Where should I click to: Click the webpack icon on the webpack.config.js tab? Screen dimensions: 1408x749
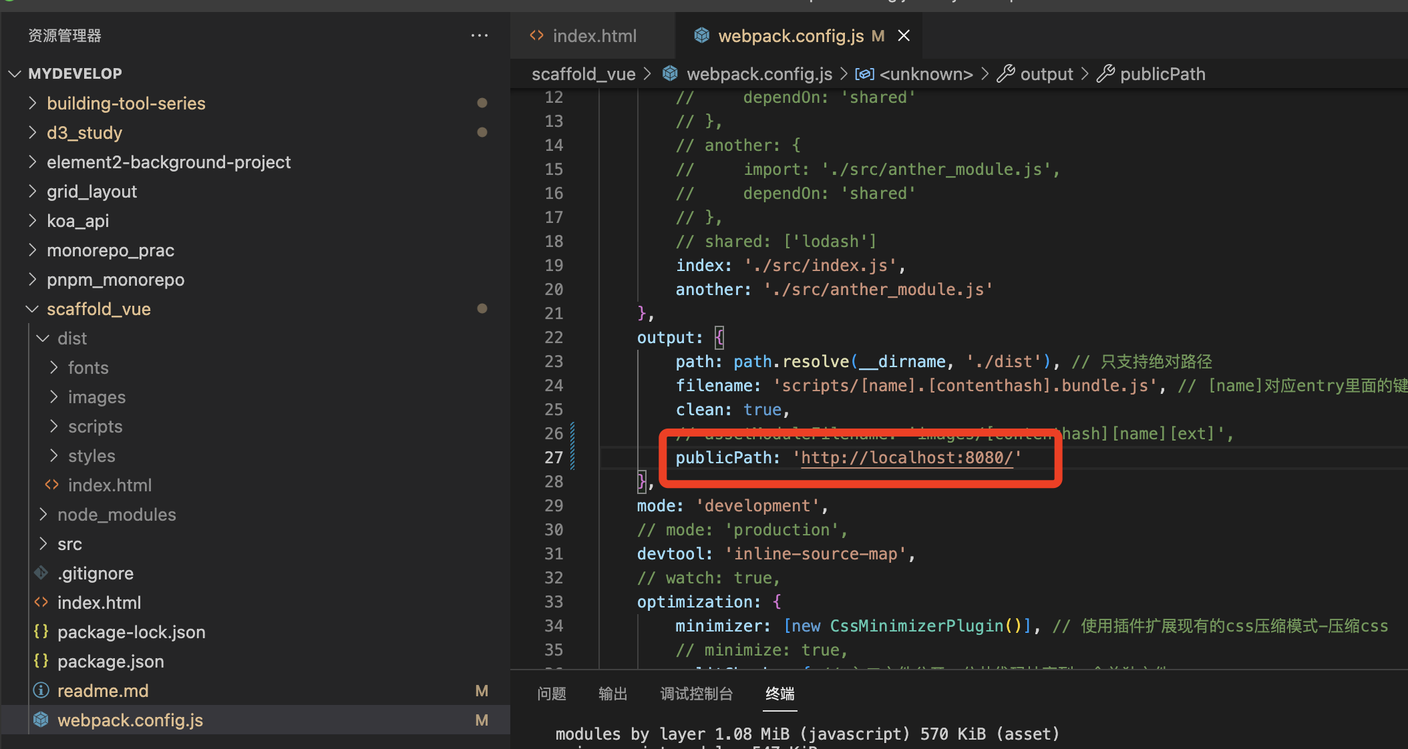701,35
